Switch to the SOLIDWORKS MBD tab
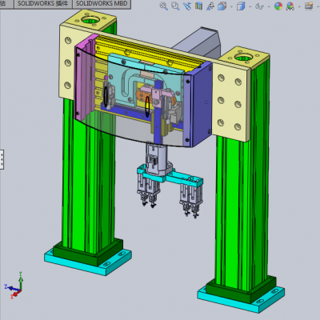Viewport: 320px width, 320px height. (x=102, y=4)
